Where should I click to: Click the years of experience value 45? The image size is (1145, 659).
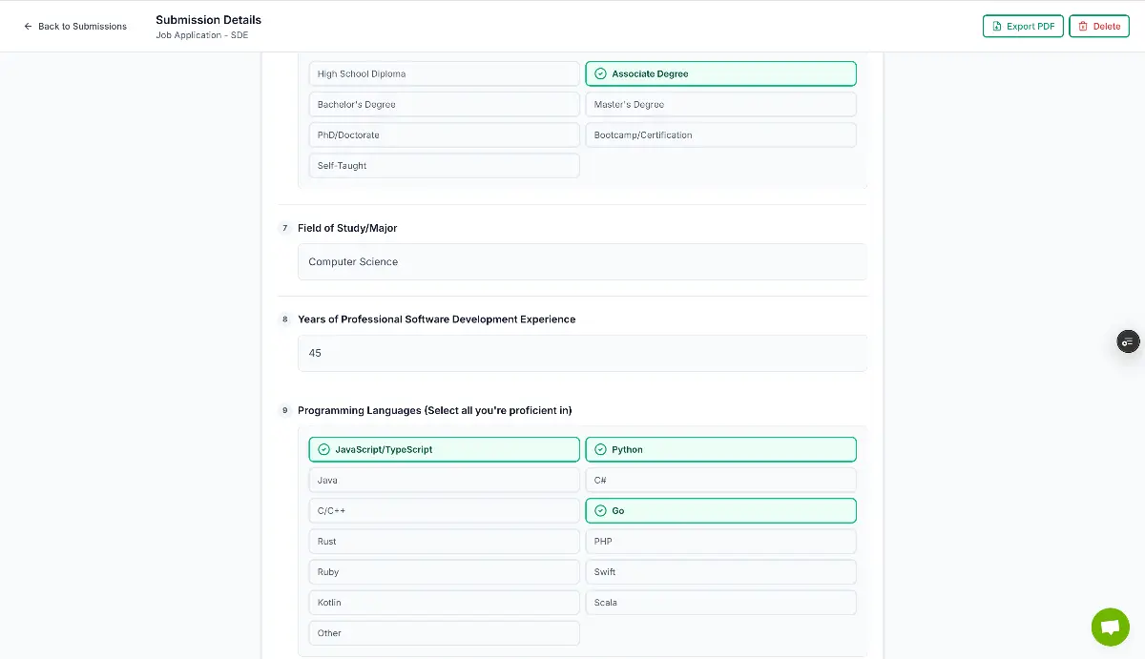pos(582,353)
